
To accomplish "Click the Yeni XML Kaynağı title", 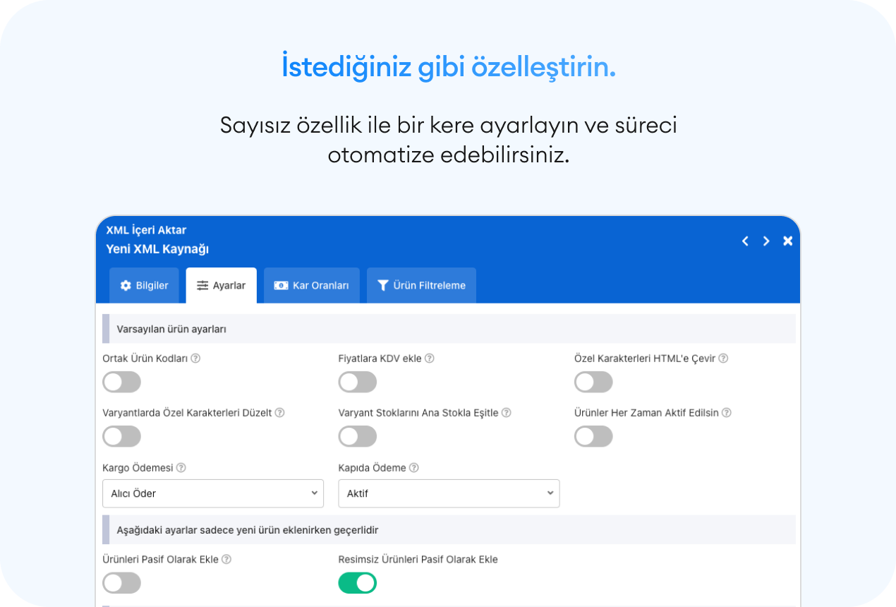I will pyautogui.click(x=157, y=249).
